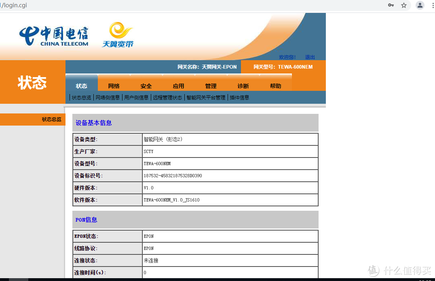The image size is (435, 281).
Task: Select 智能网关平台管理 option
Action: tap(206, 97)
